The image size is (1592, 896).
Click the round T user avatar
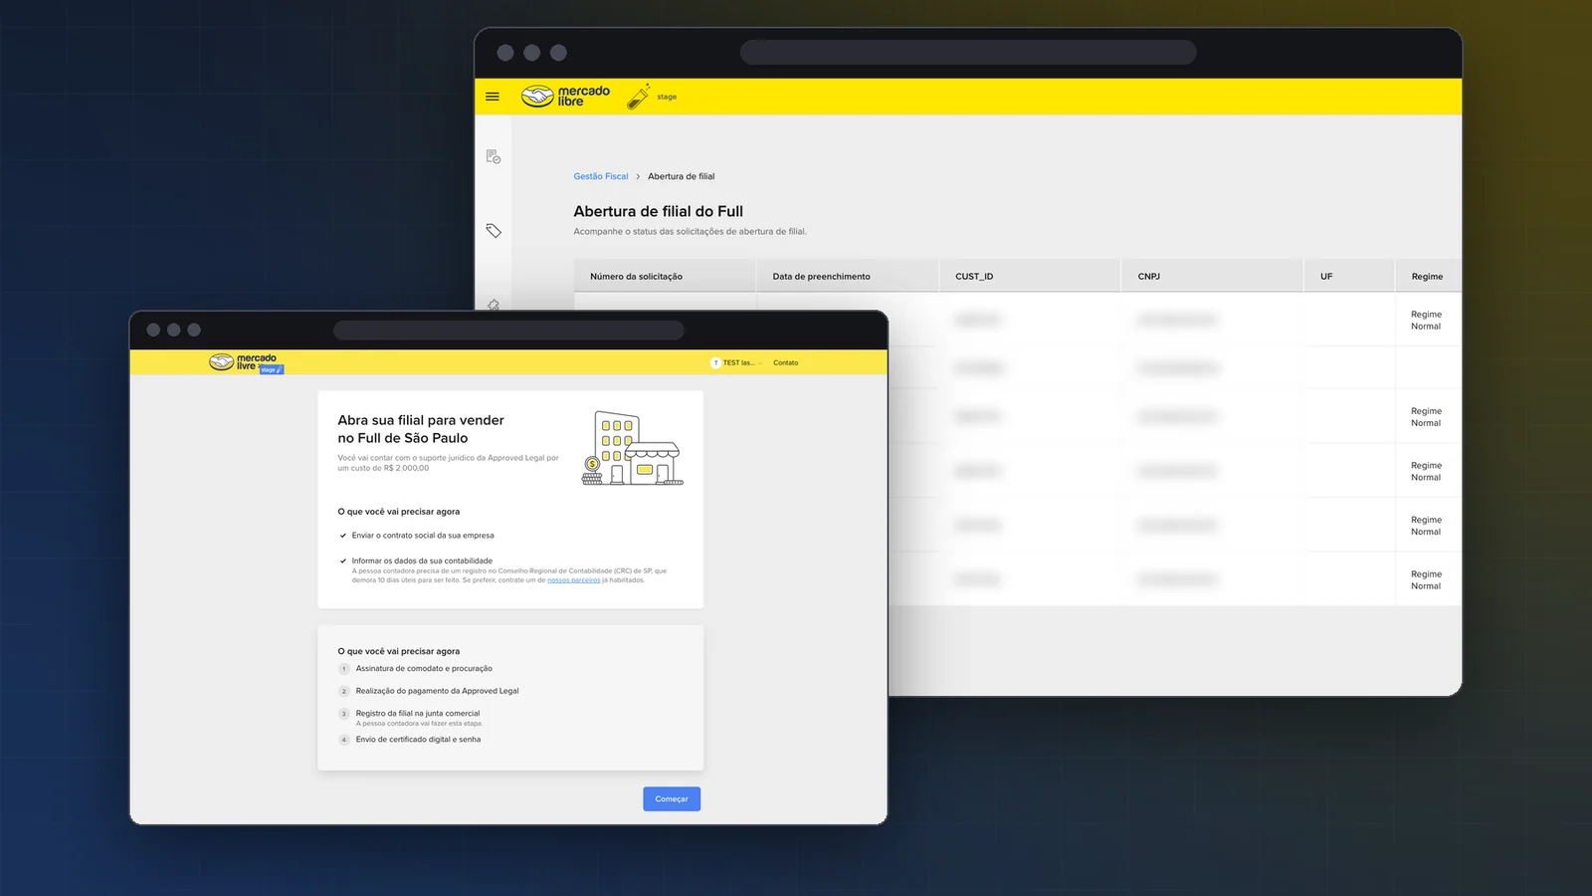(715, 362)
